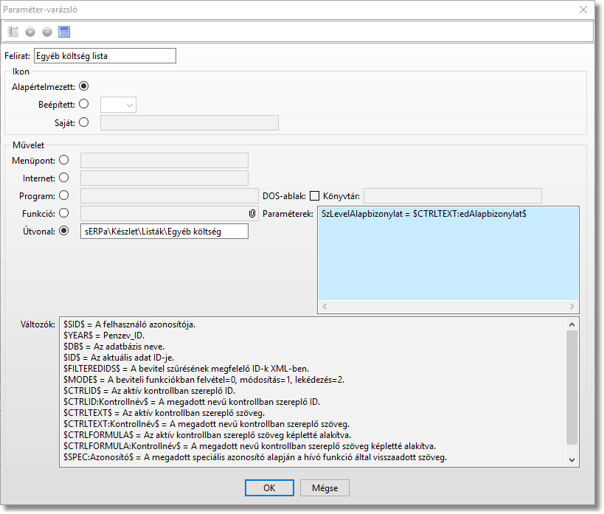Click the $FILTEREDIDS$ variable line

[x=186, y=369]
